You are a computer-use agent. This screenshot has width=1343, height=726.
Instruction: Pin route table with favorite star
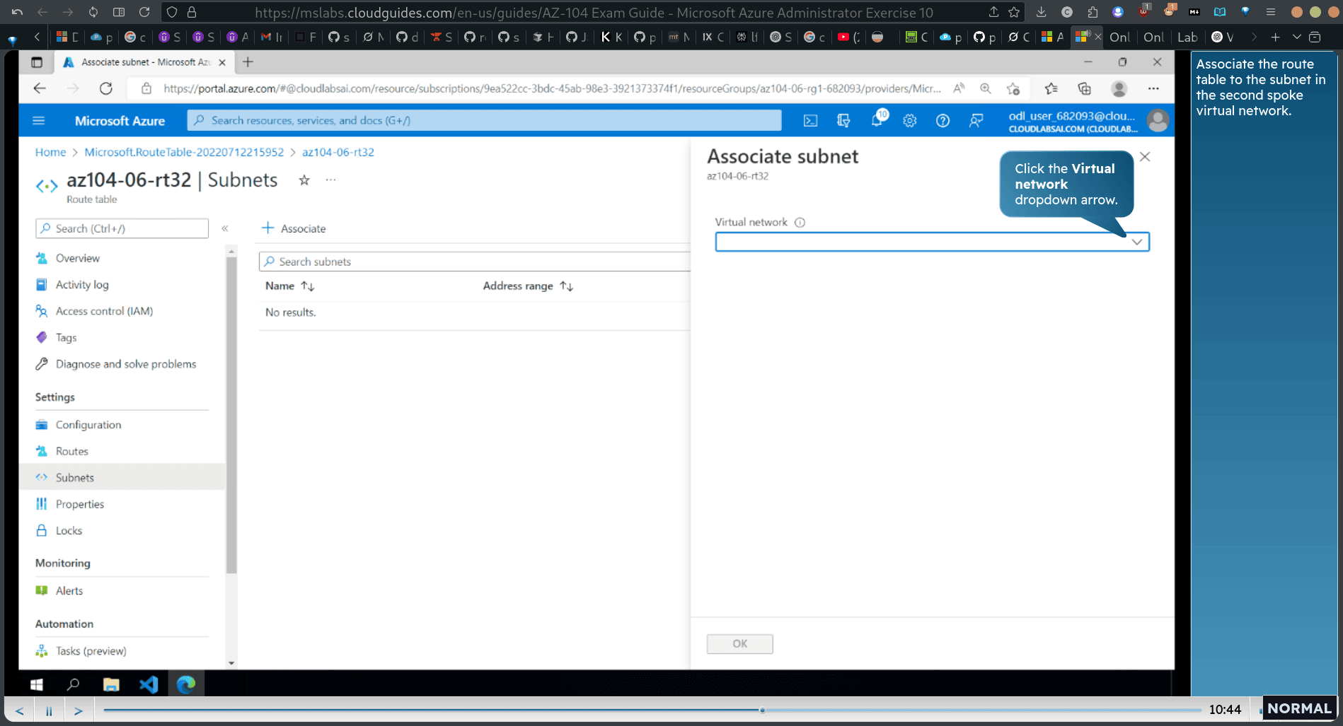tap(304, 180)
